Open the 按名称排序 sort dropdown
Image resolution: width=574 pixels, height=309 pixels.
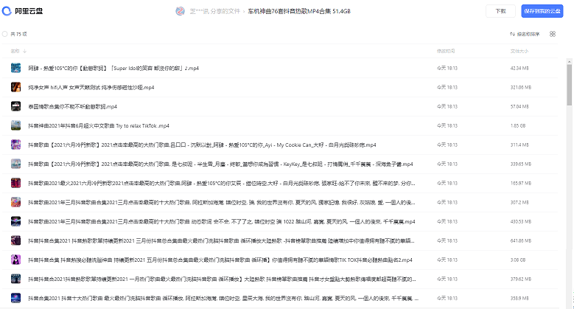pyautogui.click(x=525, y=34)
